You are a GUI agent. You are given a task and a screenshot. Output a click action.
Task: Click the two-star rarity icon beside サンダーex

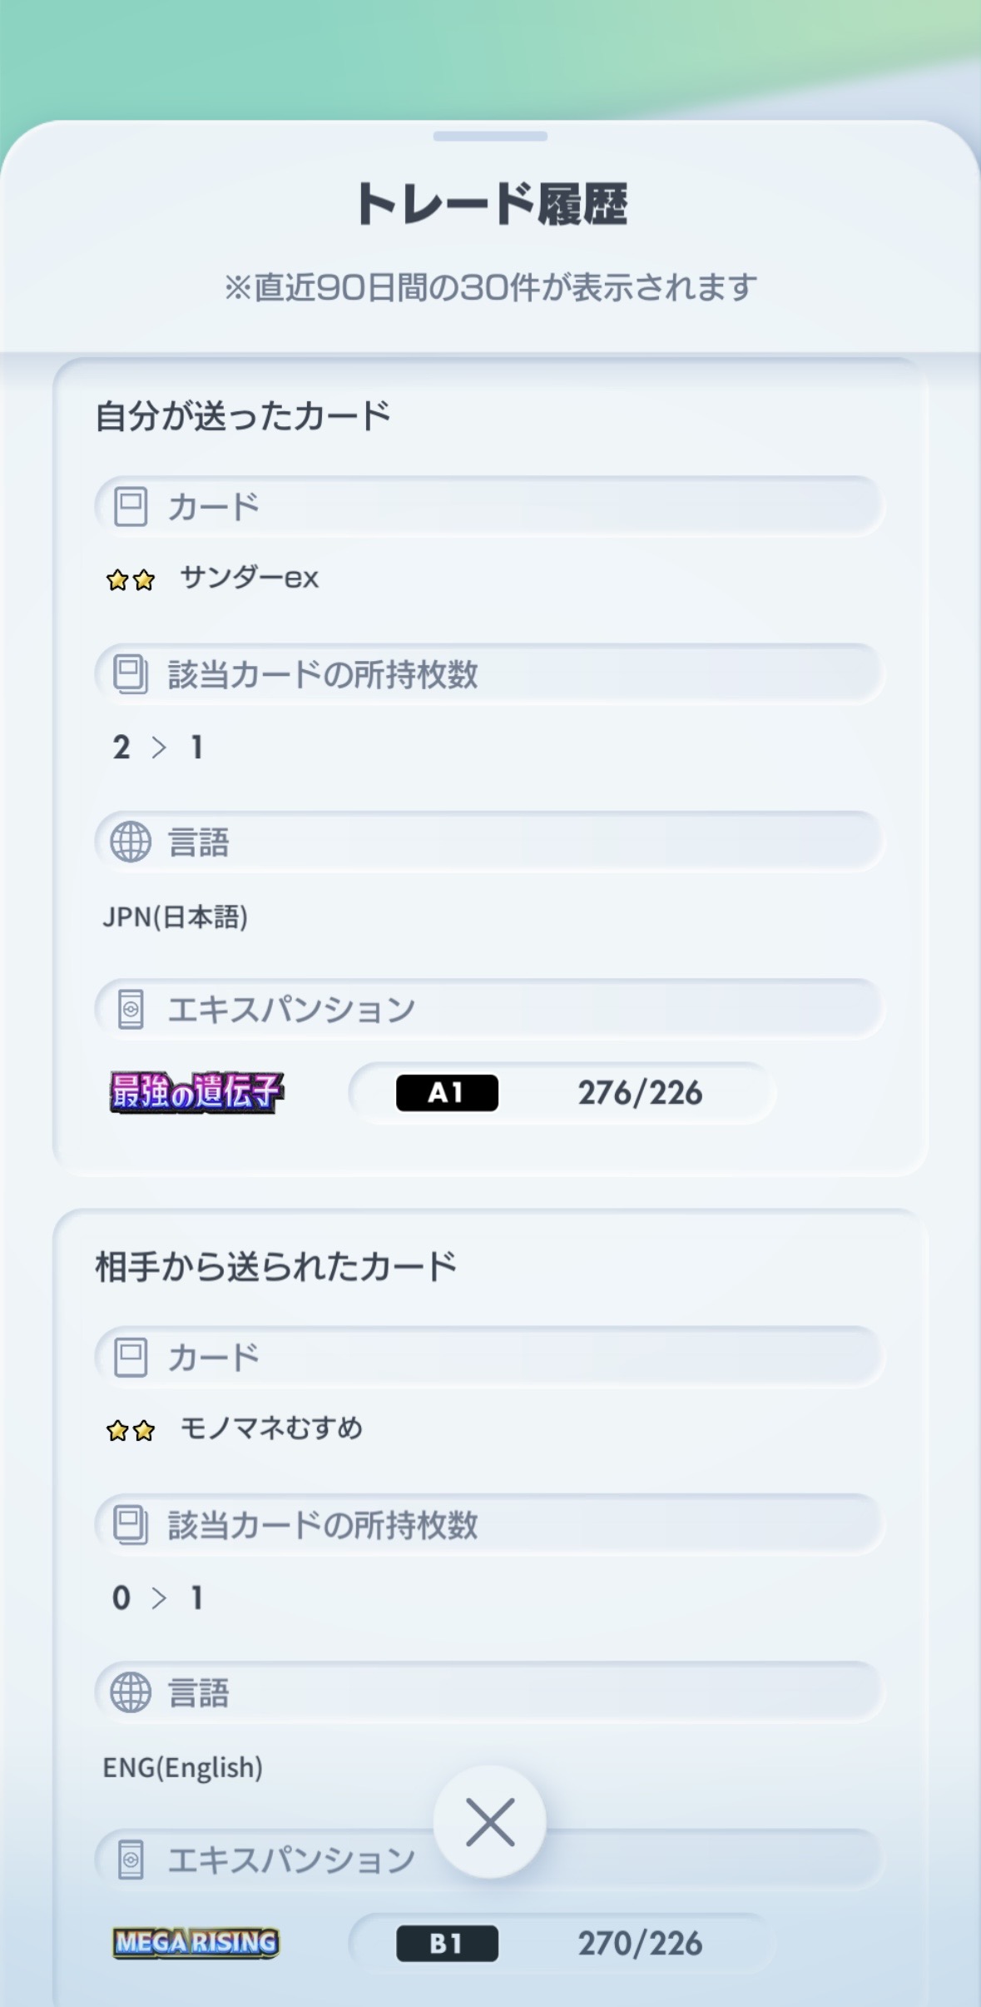pos(131,579)
